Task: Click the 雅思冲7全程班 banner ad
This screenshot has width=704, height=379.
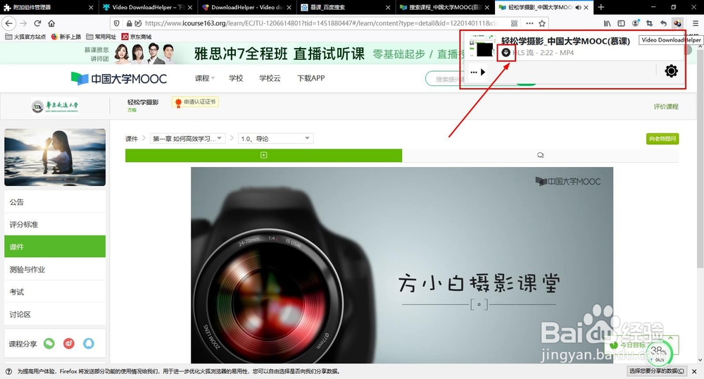Action: coord(278,54)
